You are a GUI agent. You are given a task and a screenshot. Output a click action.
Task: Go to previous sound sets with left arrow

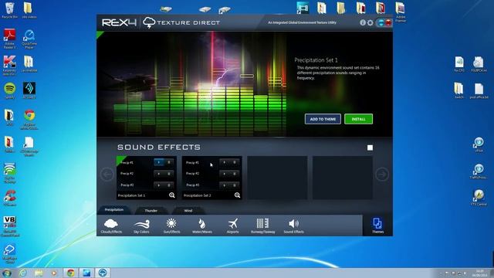click(x=107, y=175)
